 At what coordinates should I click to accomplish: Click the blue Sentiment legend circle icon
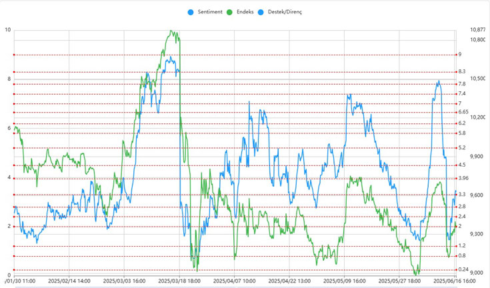193,13
